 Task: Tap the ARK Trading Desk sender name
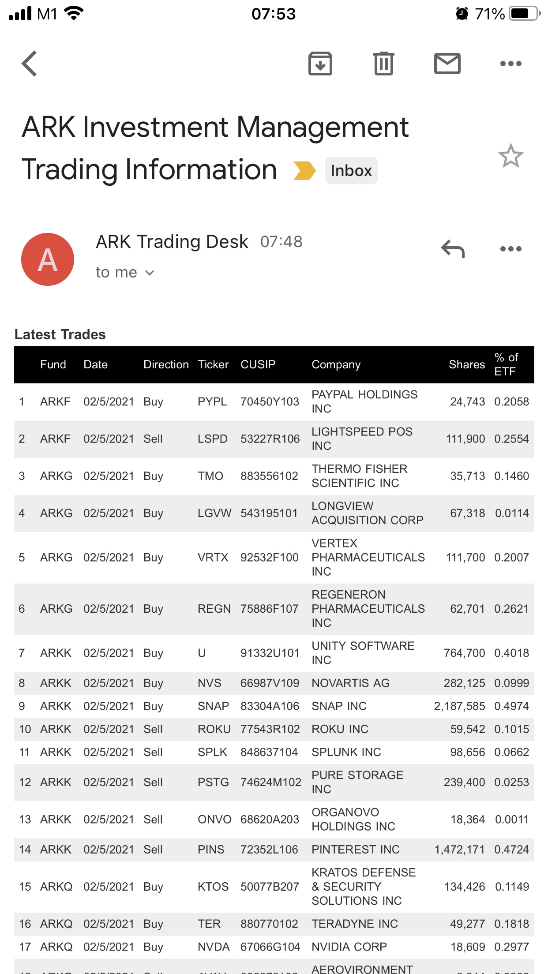click(172, 242)
